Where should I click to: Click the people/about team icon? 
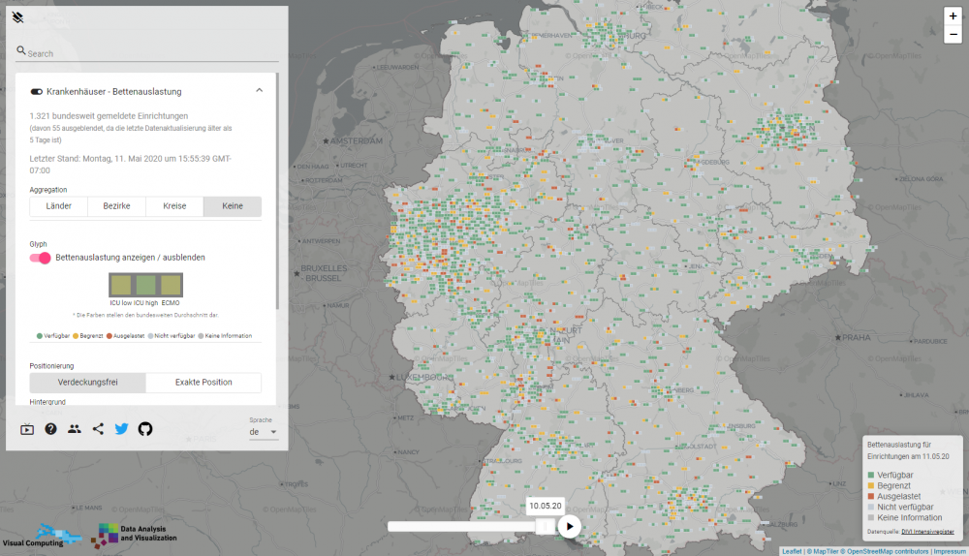75,429
